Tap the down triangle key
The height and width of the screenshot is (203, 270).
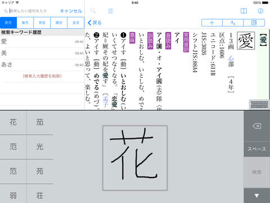256,196
